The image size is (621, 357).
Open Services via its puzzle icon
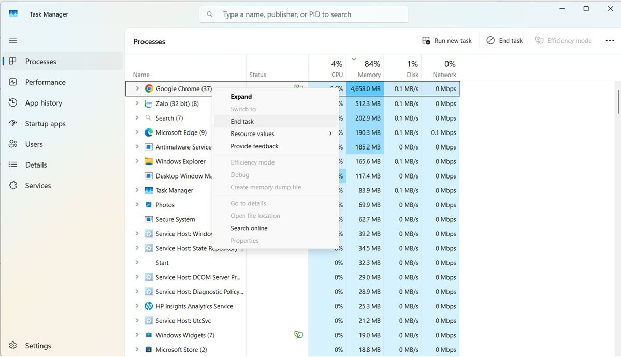[x=12, y=185]
